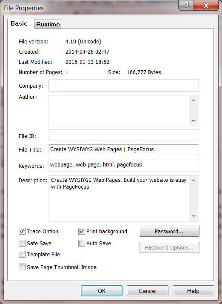Open Help from the bottom button
This screenshot has height=304, width=222.
[194, 291]
